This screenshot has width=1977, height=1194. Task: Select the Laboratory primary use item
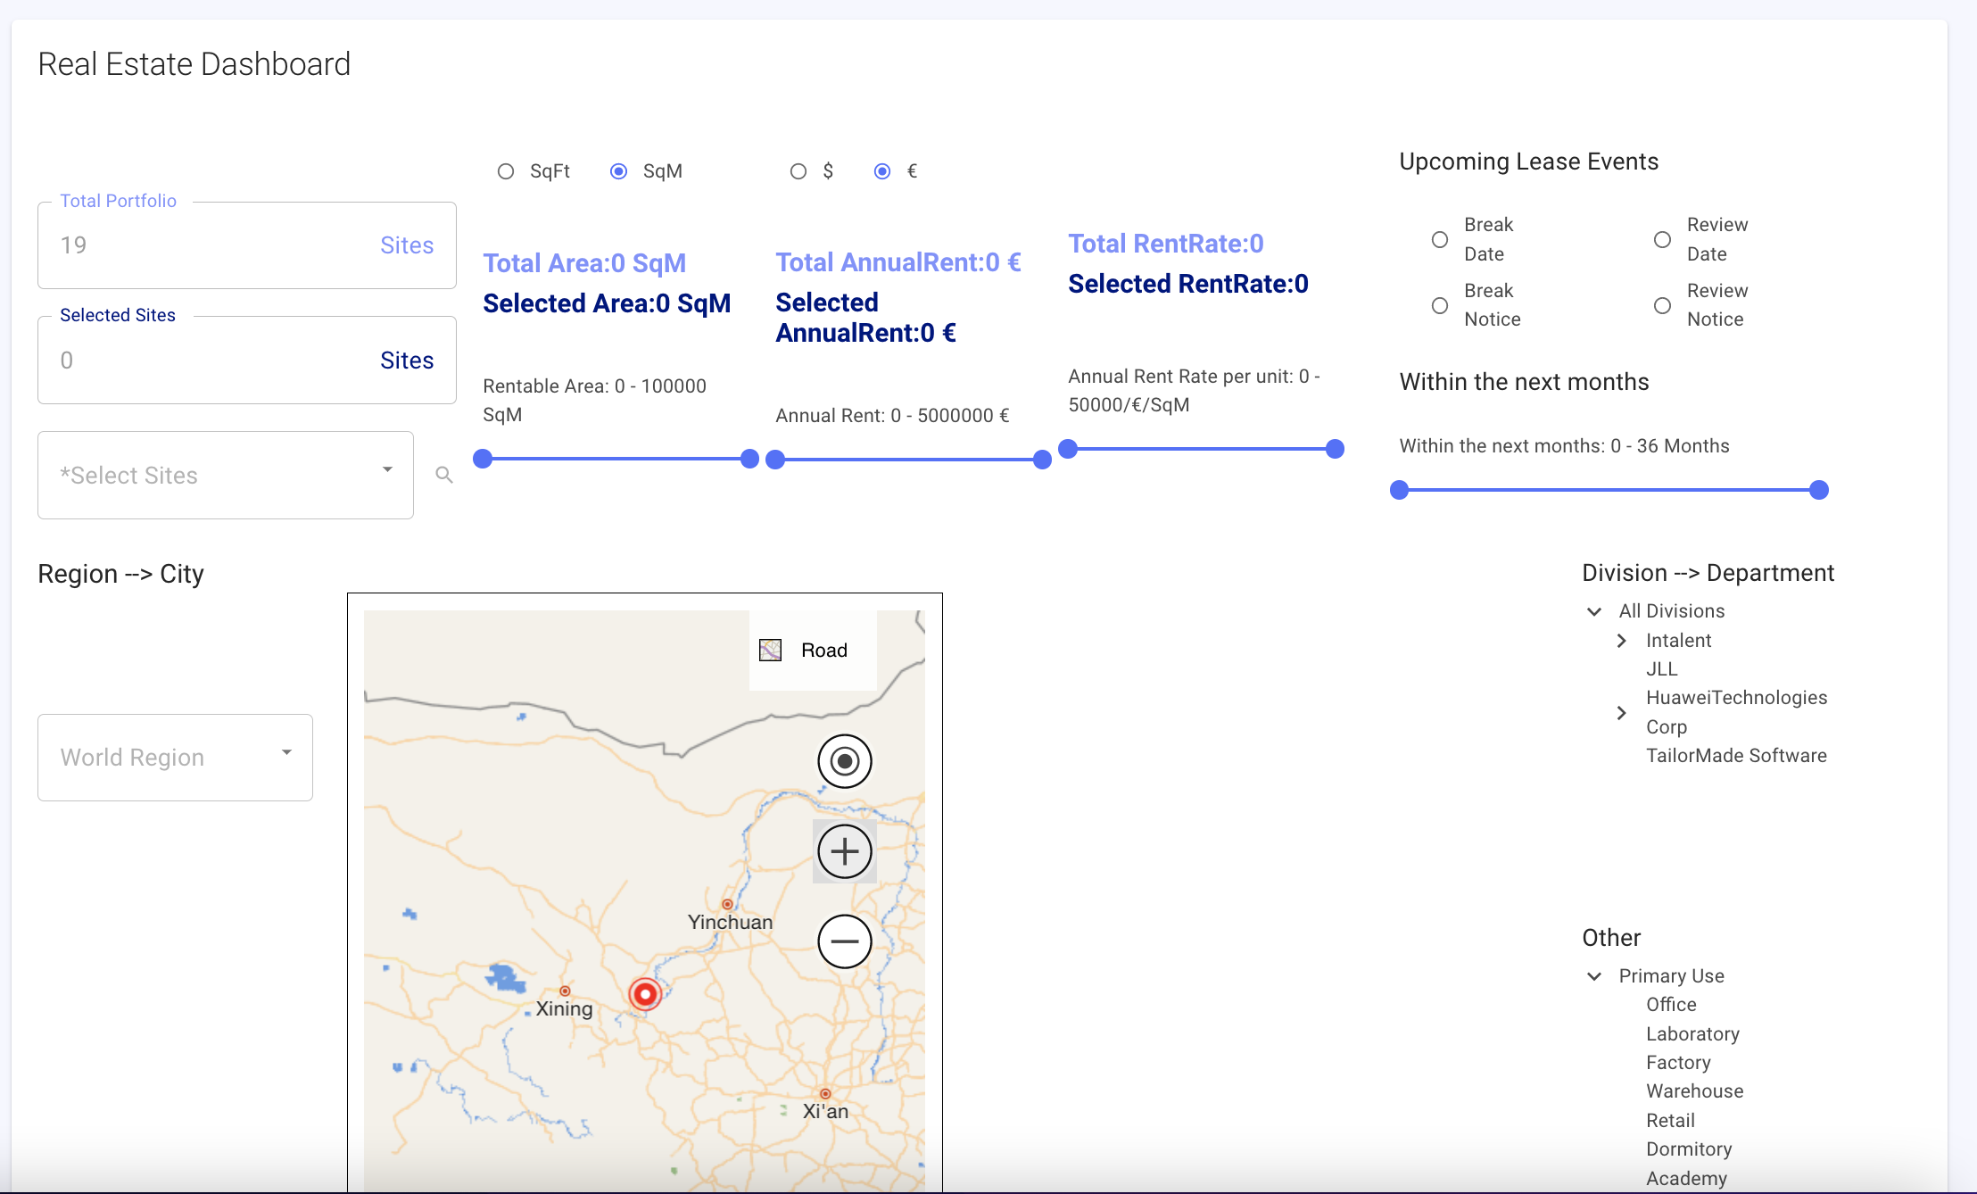click(1692, 1034)
